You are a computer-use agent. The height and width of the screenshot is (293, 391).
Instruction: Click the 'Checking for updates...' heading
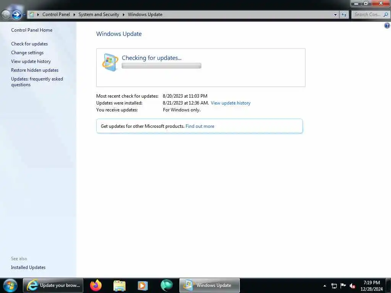[152, 58]
